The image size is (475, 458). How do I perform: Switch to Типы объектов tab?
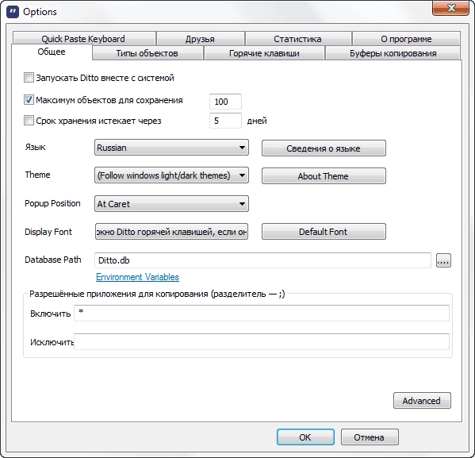point(147,53)
